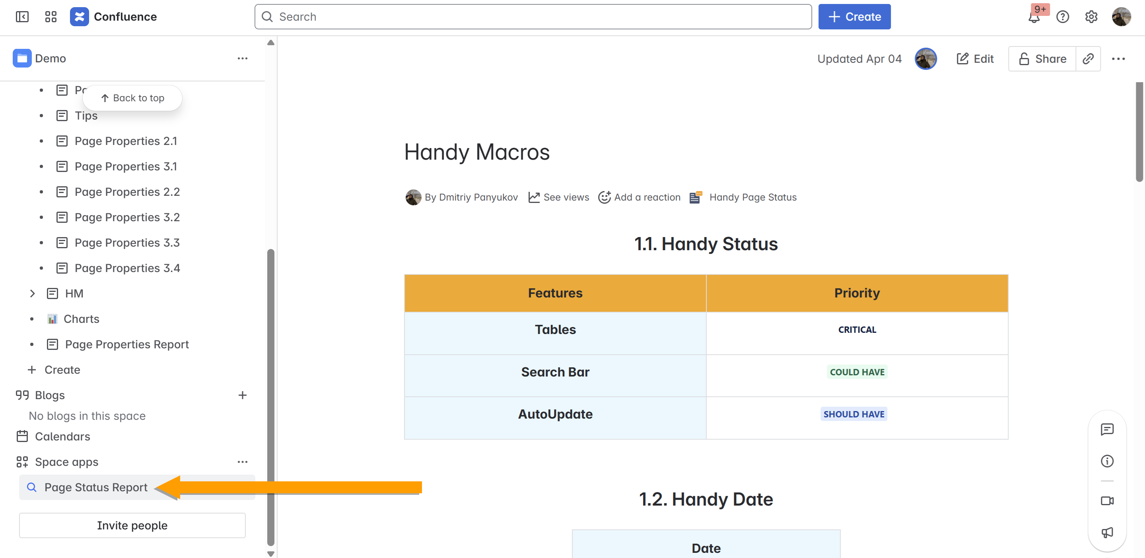1145x558 pixels.
Task: Copy page link icon next to Share
Action: [1088, 59]
